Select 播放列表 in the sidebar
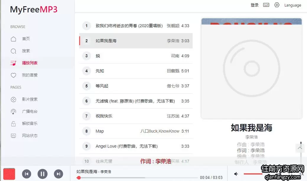Viewport: 307px width, 181px height. (x=30, y=63)
